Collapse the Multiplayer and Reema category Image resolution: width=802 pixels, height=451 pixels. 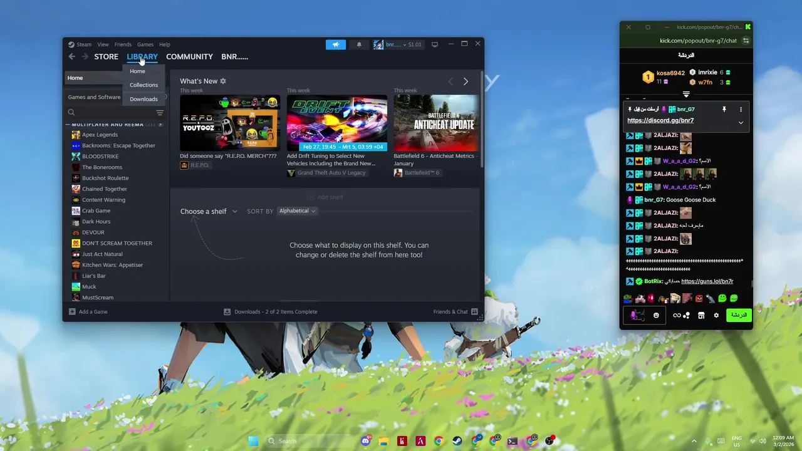(68, 125)
